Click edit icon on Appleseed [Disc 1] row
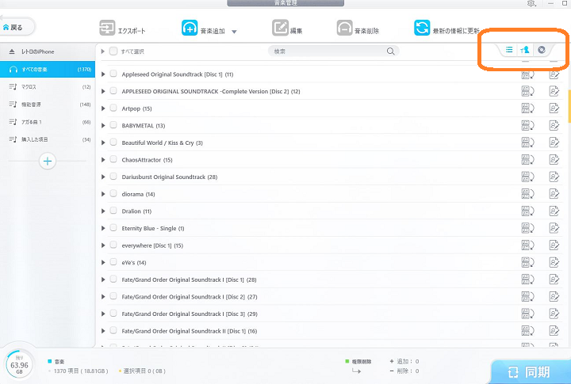This screenshot has width=571, height=384. [x=554, y=74]
